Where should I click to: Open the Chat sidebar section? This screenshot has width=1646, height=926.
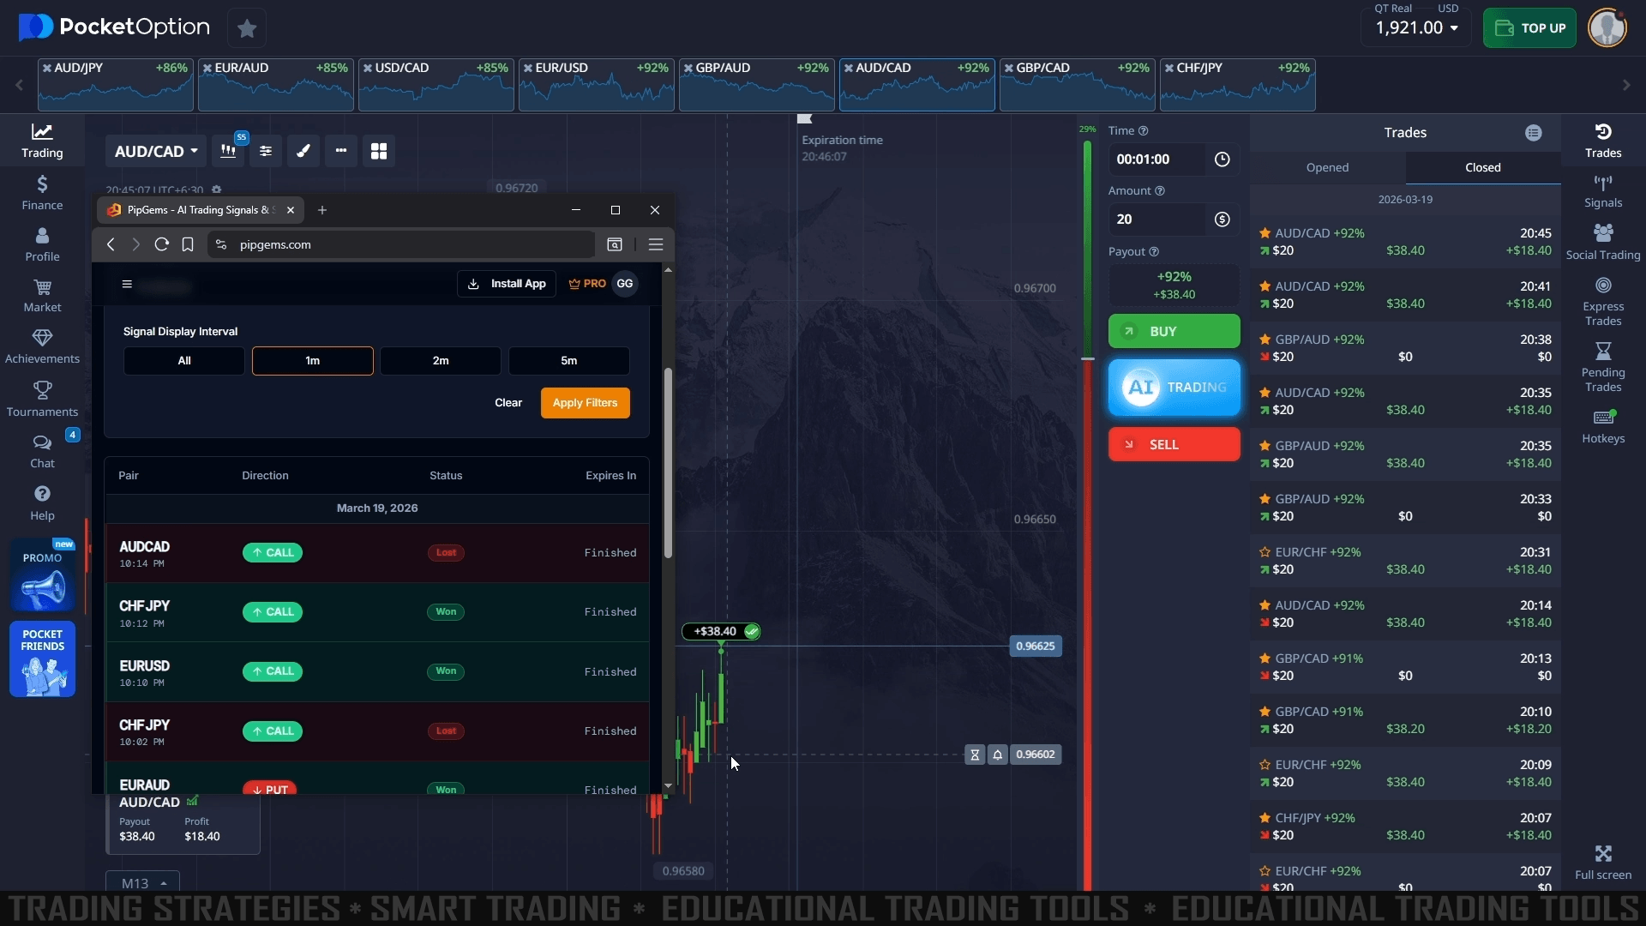[x=42, y=451]
